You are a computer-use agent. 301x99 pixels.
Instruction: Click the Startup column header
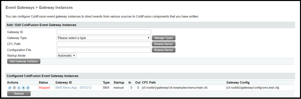119,82
